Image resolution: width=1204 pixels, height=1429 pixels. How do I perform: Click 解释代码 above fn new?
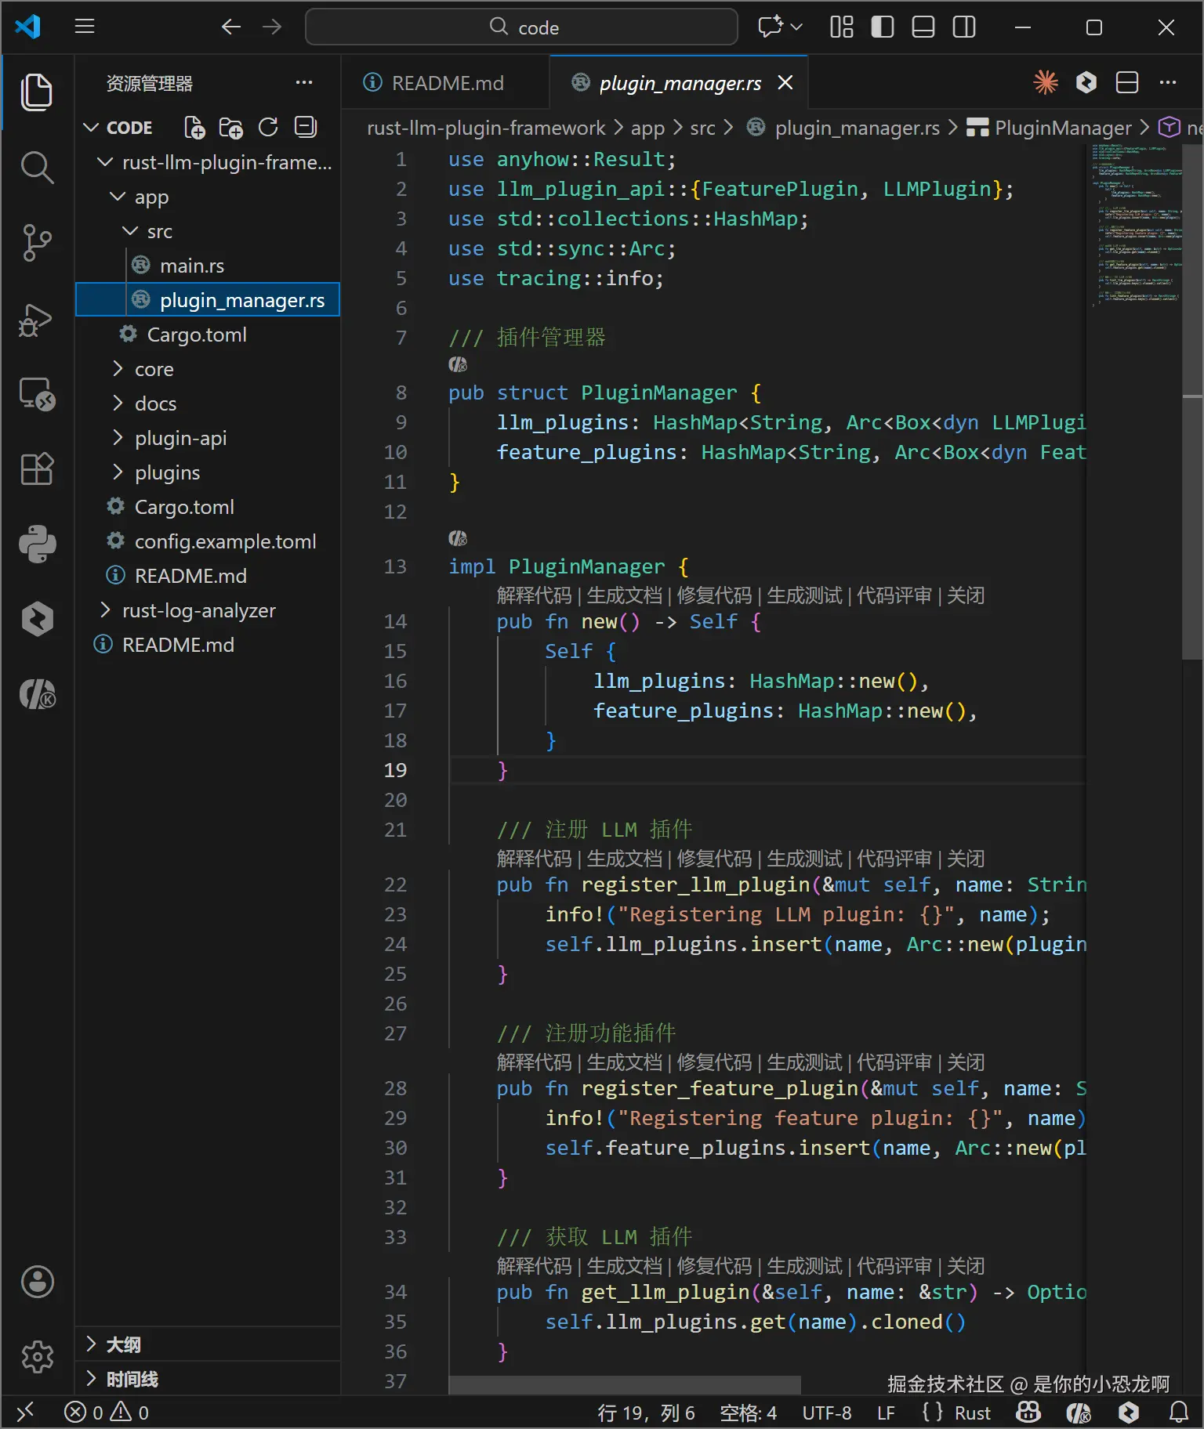tap(534, 595)
